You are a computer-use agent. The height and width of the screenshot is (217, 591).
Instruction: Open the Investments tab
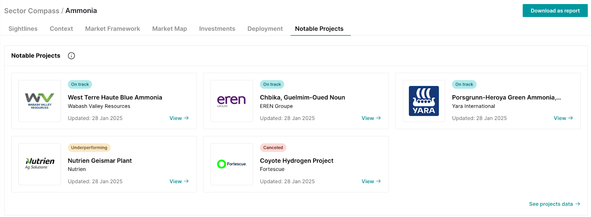217,29
